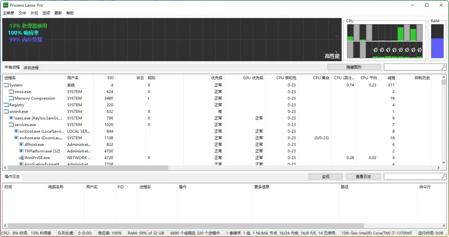Viewport: 449px width, 237px height.
Task: Click the log search magnifier icon
Action: 444,176
